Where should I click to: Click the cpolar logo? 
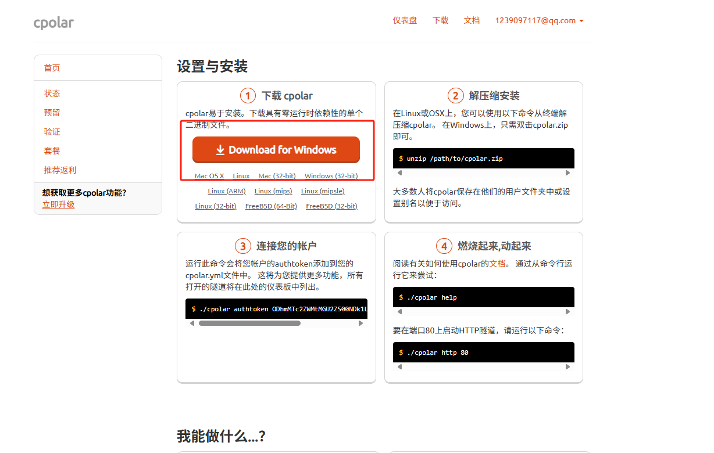53,23
